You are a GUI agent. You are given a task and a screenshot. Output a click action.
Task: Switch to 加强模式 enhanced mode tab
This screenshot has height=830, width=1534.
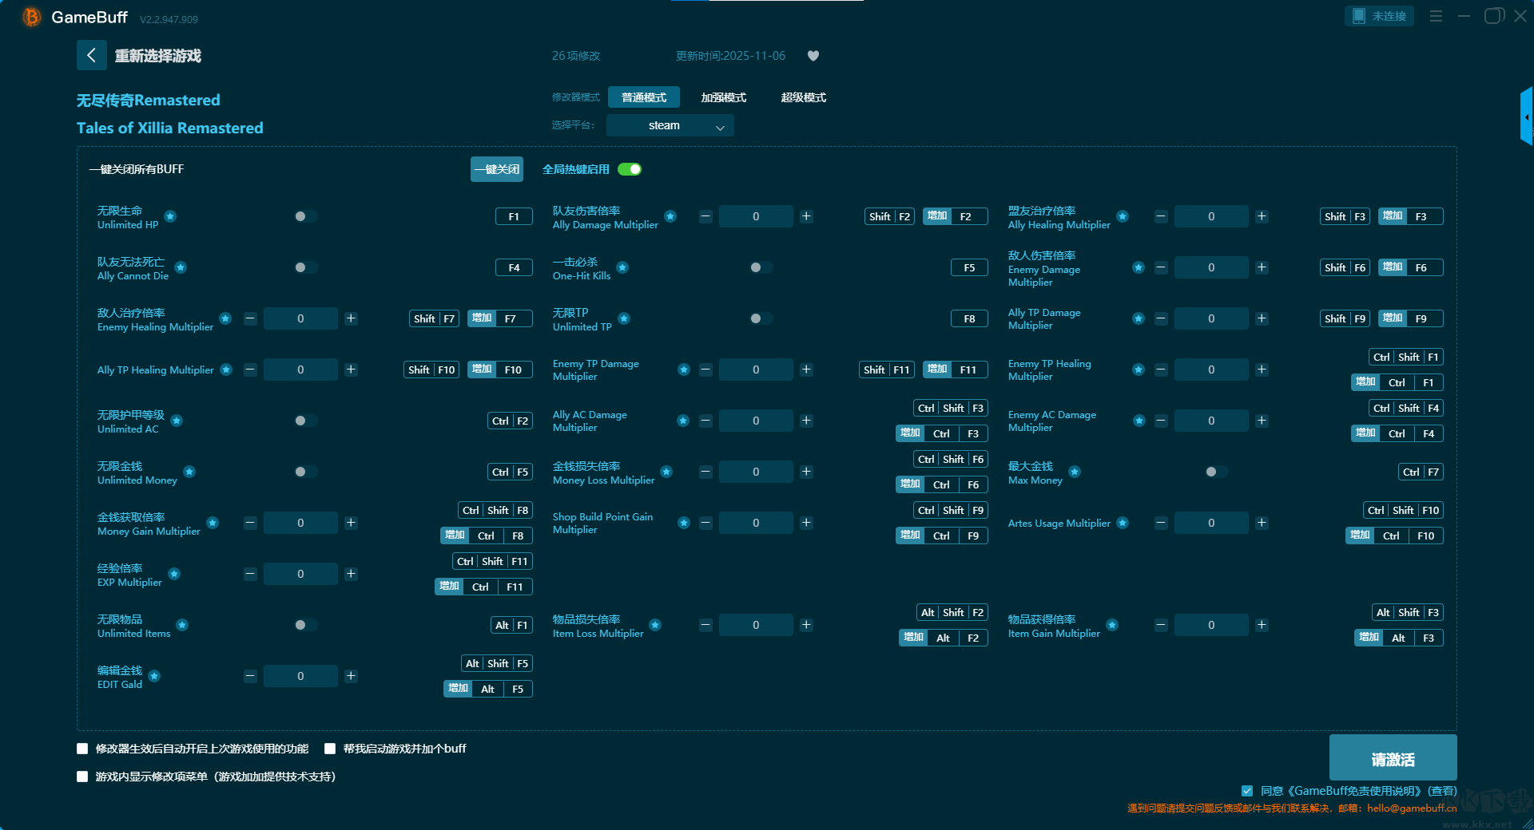click(x=724, y=97)
